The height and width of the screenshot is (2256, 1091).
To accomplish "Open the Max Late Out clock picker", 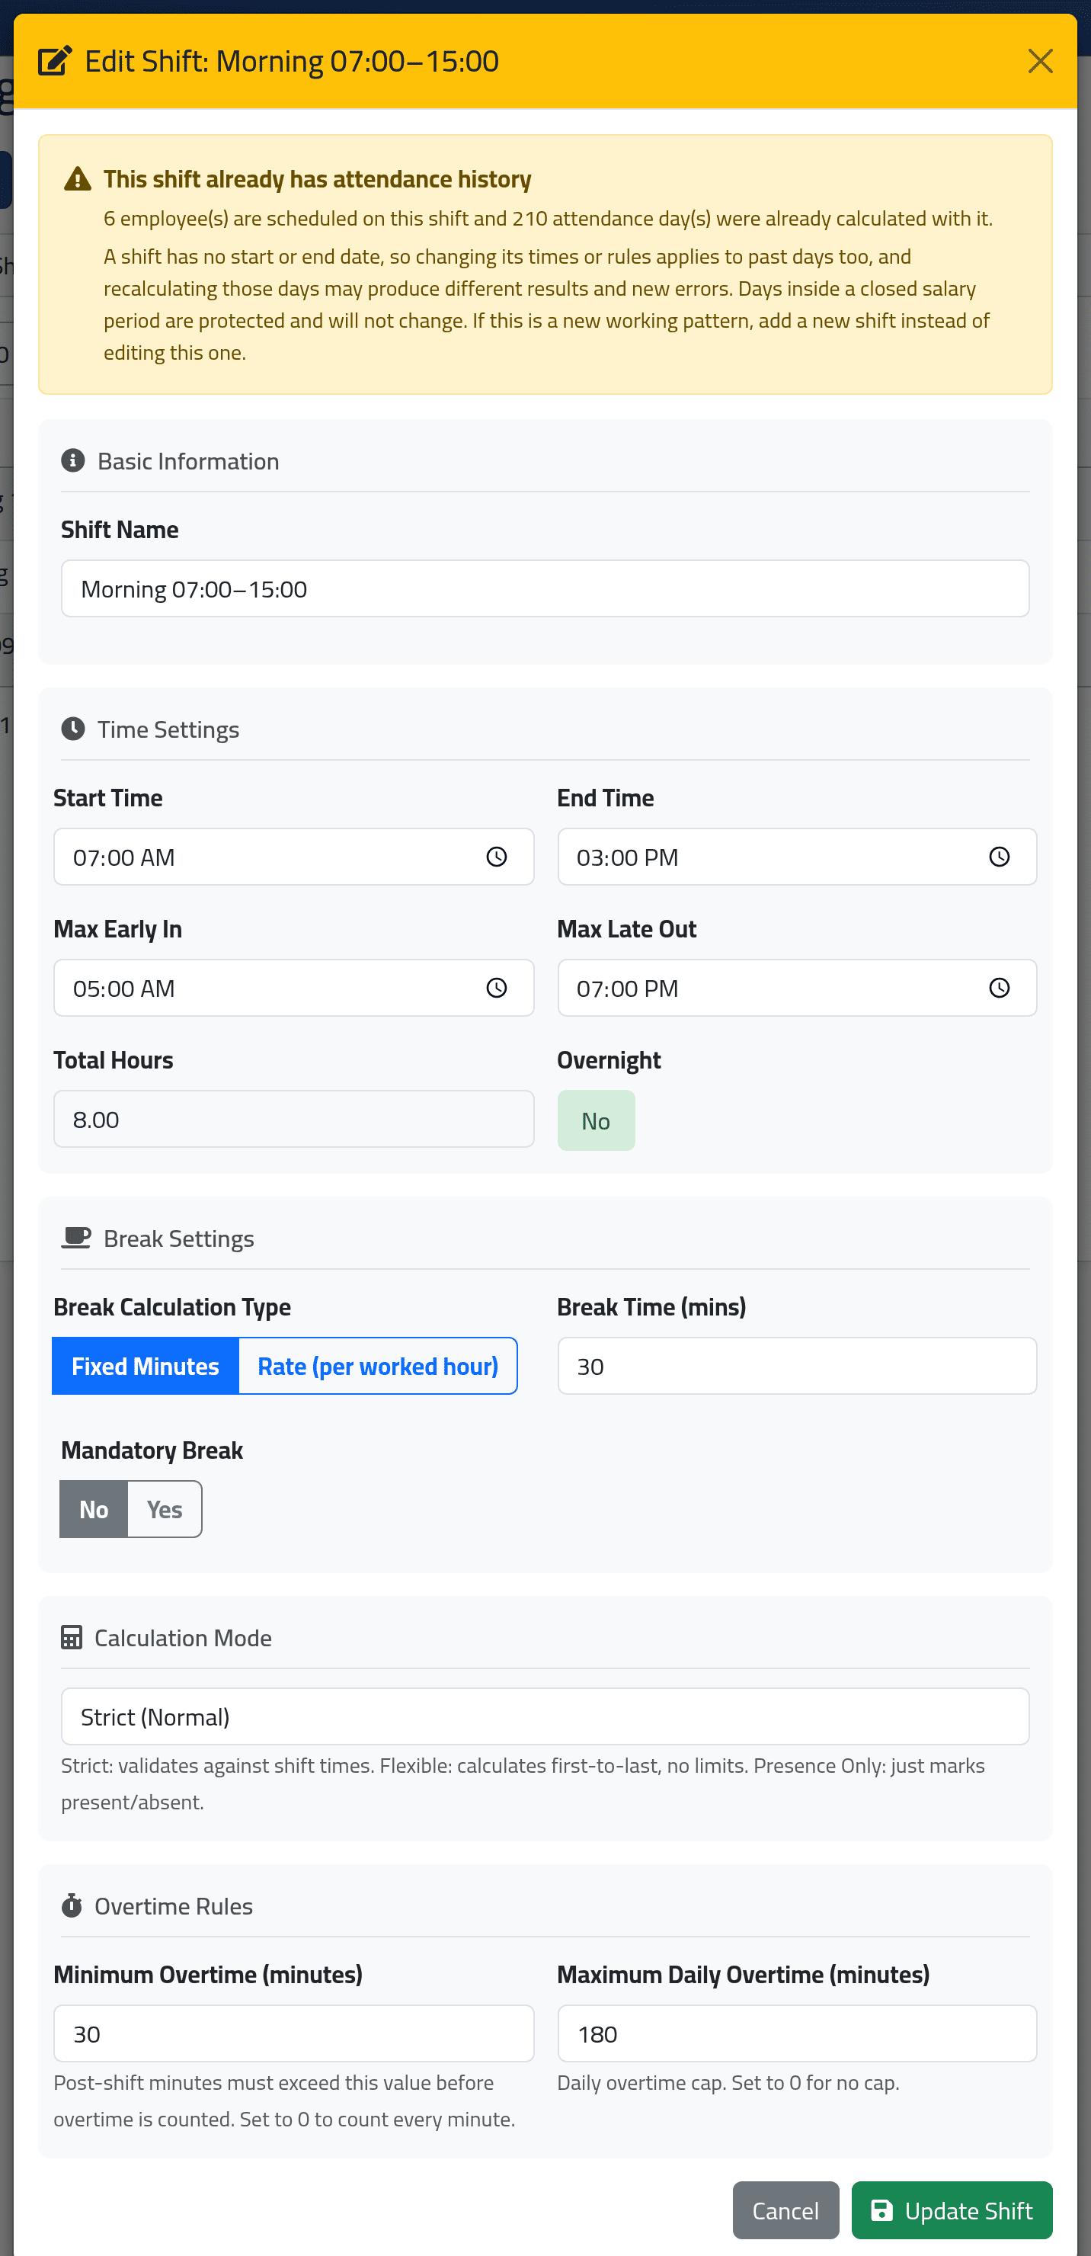I will (x=999, y=988).
